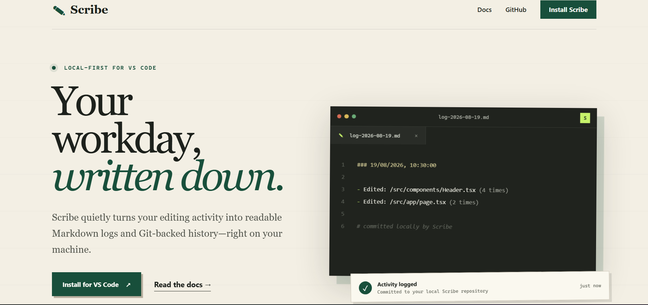Click line number 6 in the editor gutter
Viewport: 648px width, 305px height.
[343, 226]
